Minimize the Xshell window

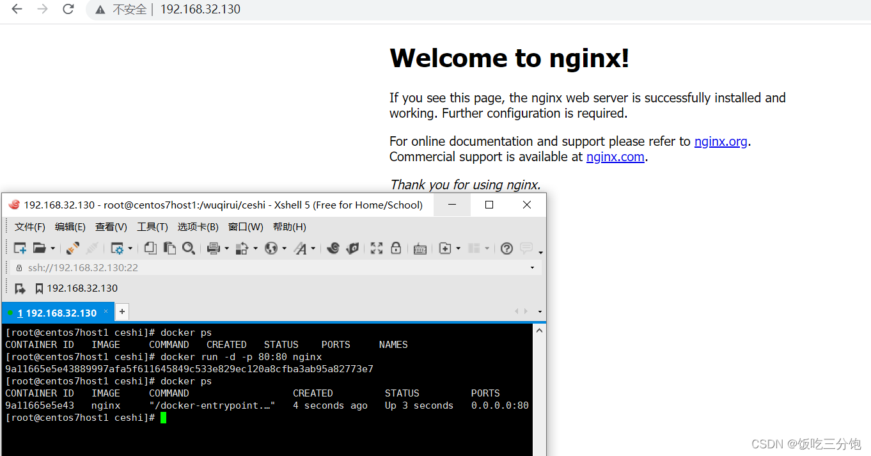[452, 205]
